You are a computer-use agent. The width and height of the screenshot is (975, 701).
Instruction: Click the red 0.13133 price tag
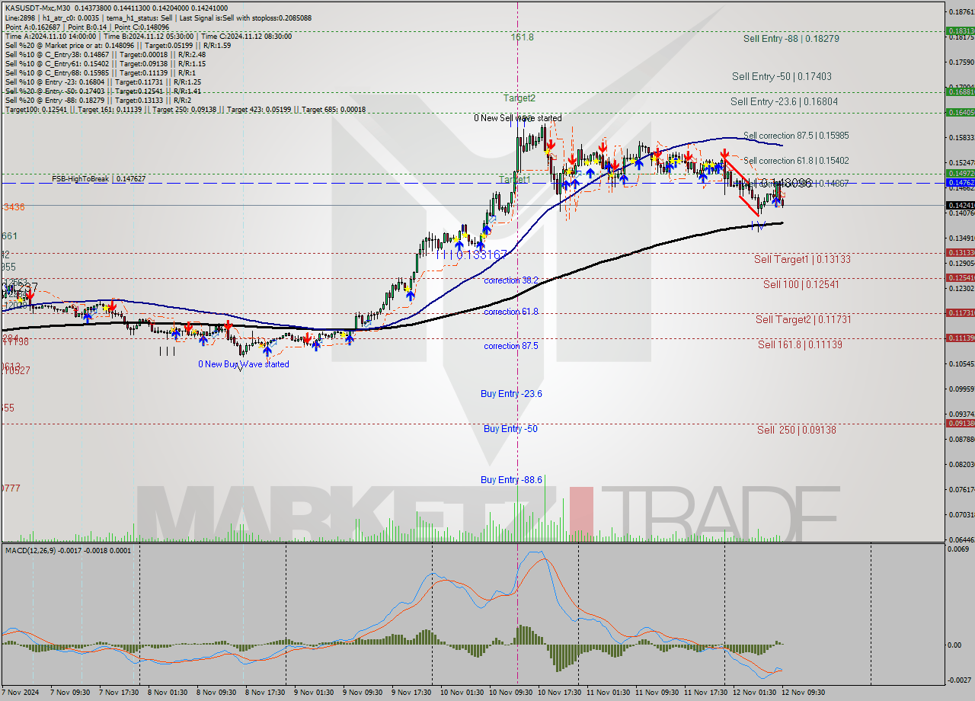[x=960, y=252]
